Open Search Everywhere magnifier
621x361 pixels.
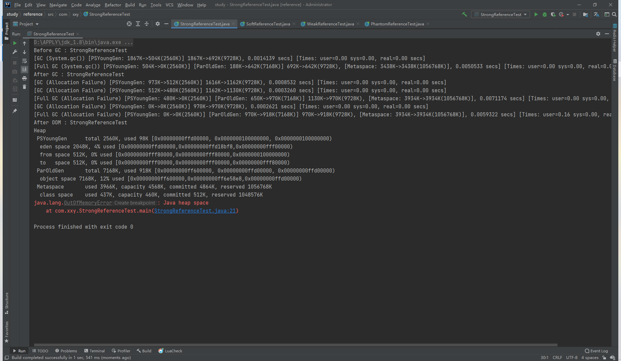(x=614, y=14)
